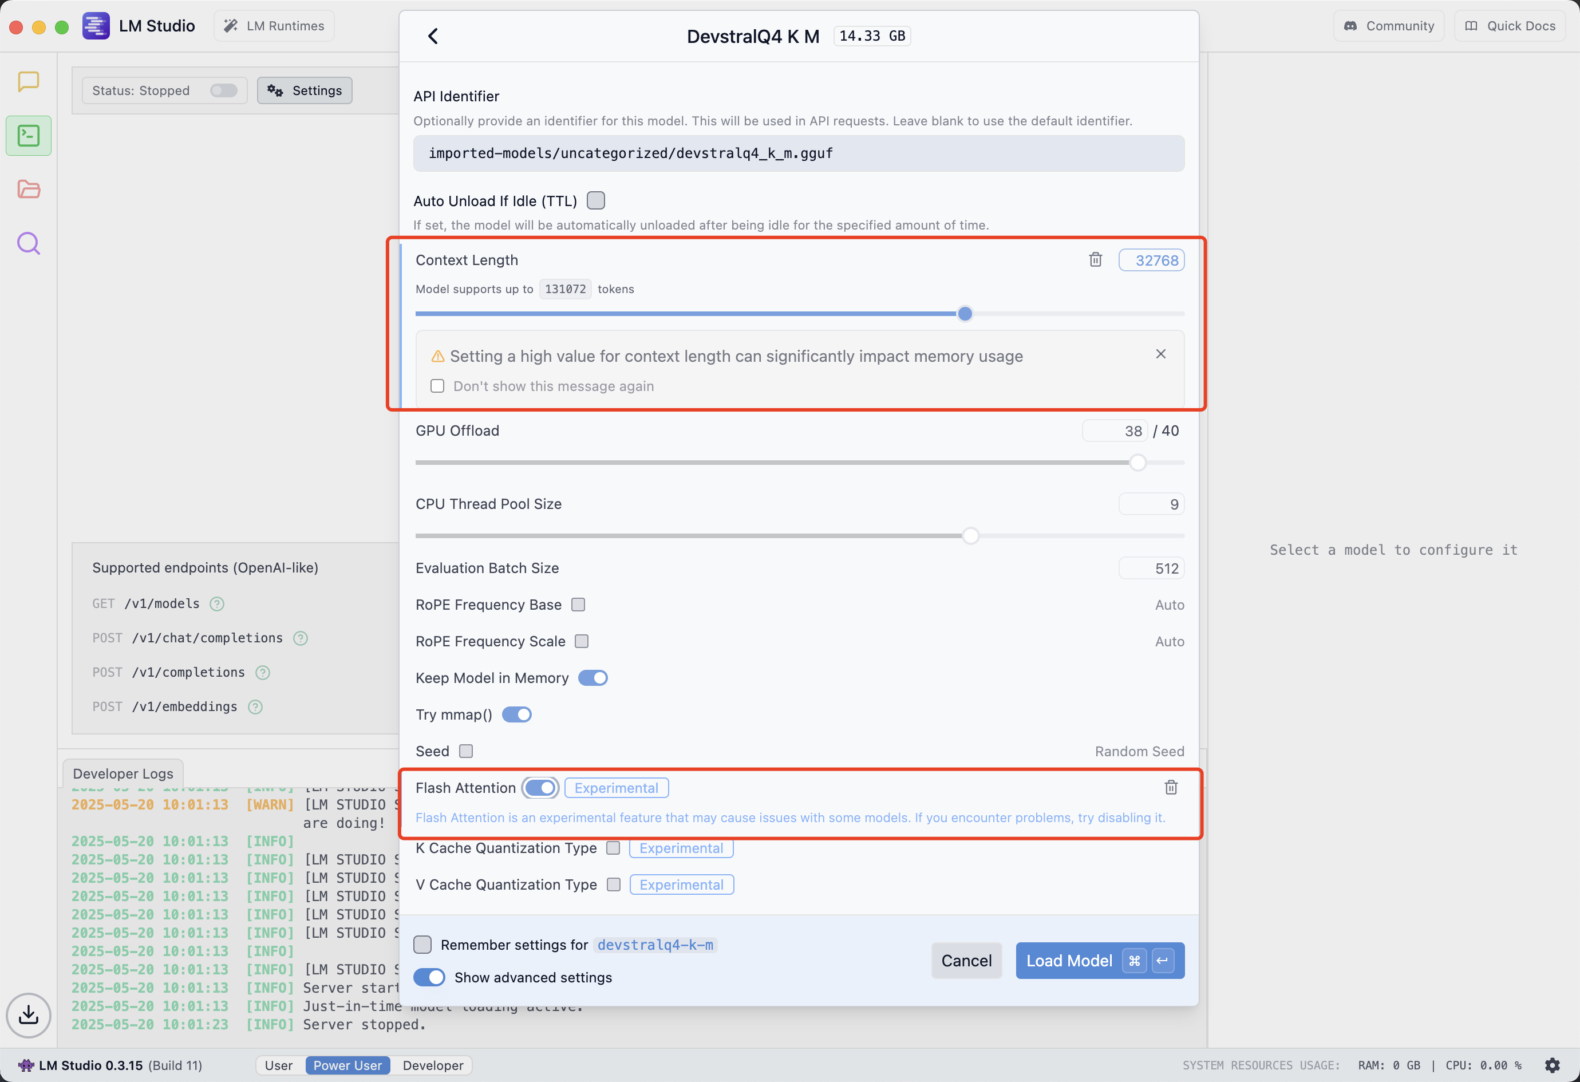
Task: Click 'Select a model to configure it' text
Action: 1394,550
